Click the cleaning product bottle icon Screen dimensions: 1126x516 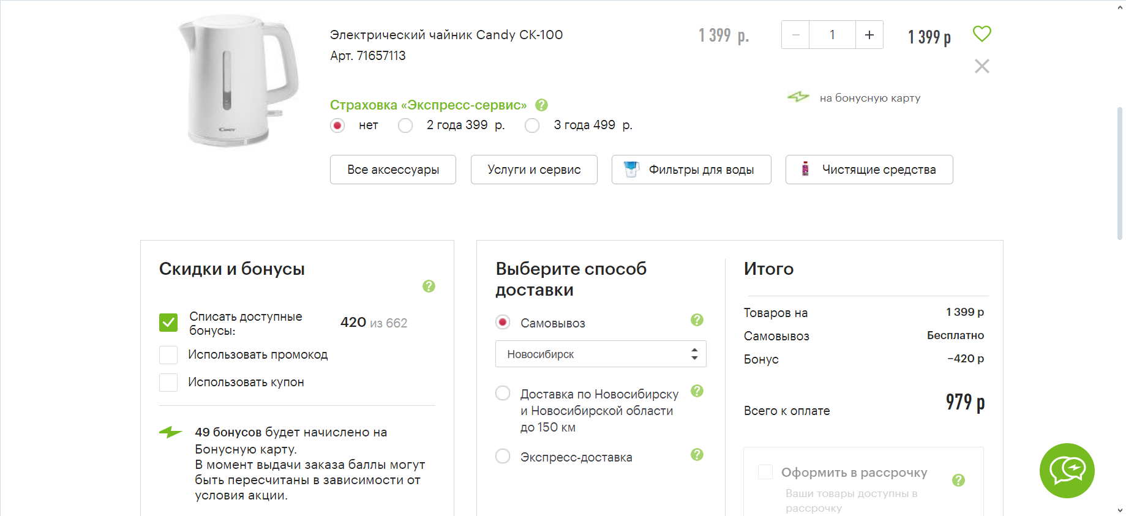(805, 169)
